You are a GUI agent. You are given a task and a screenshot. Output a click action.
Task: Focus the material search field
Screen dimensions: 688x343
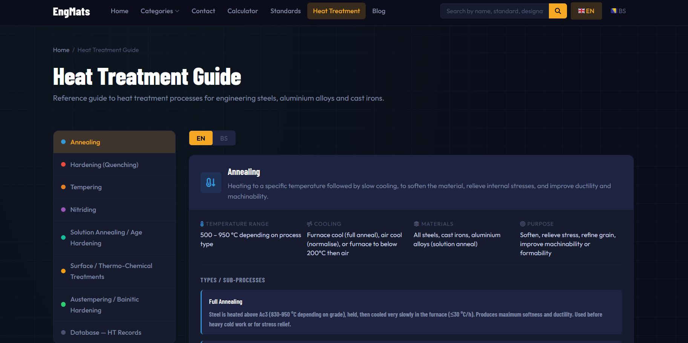click(495, 11)
